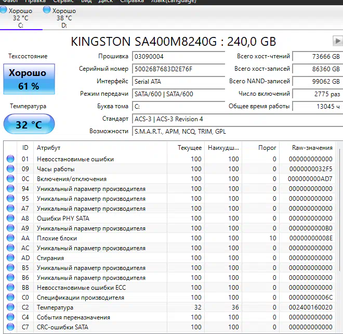This screenshot has height=334, width=343.
Task: Click the Буква тома field showing C:
Action: point(178,107)
